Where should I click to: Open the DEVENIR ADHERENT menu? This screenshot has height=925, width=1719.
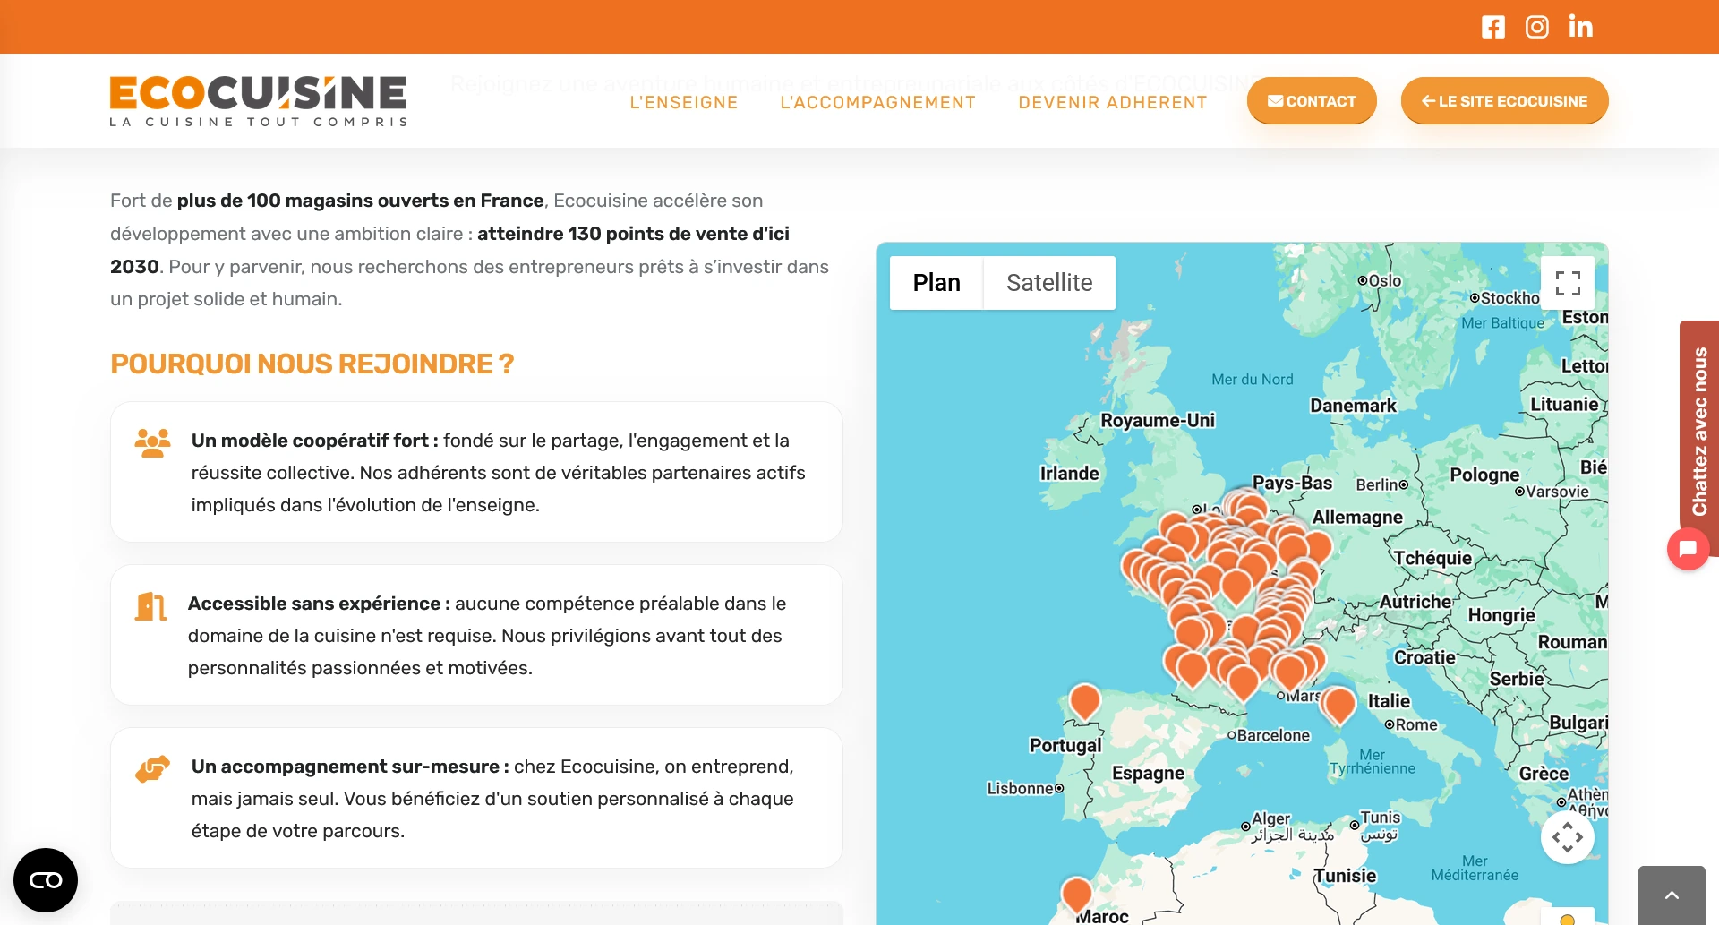[x=1113, y=102]
